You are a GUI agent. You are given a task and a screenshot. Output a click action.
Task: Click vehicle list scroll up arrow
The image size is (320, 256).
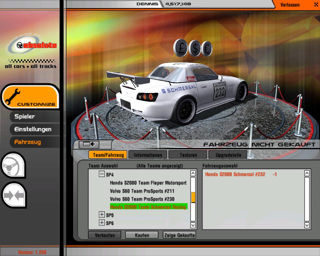[307, 173]
